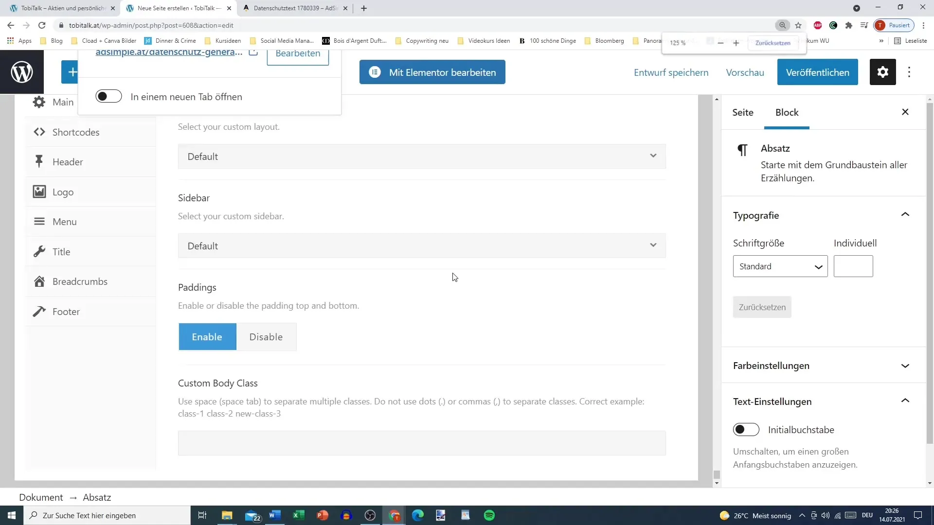Open the Breadcrumbs settings section
This screenshot has width=934, height=525.
[91, 281]
